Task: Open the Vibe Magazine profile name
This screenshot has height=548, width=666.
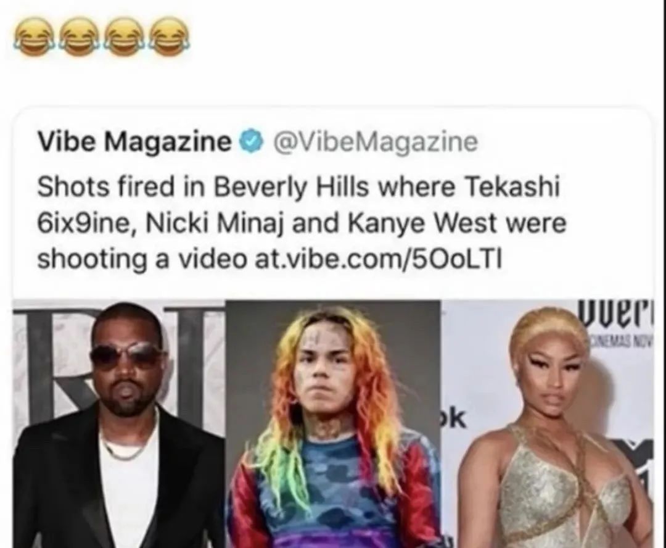Action: click(x=133, y=143)
